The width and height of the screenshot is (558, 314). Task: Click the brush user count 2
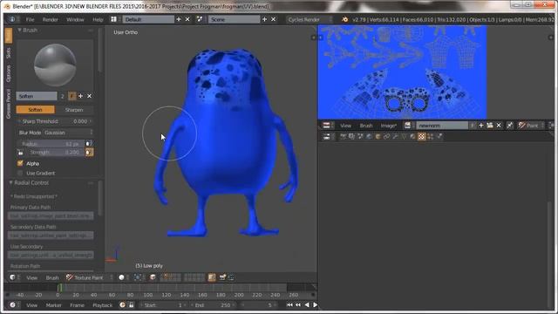click(x=62, y=96)
